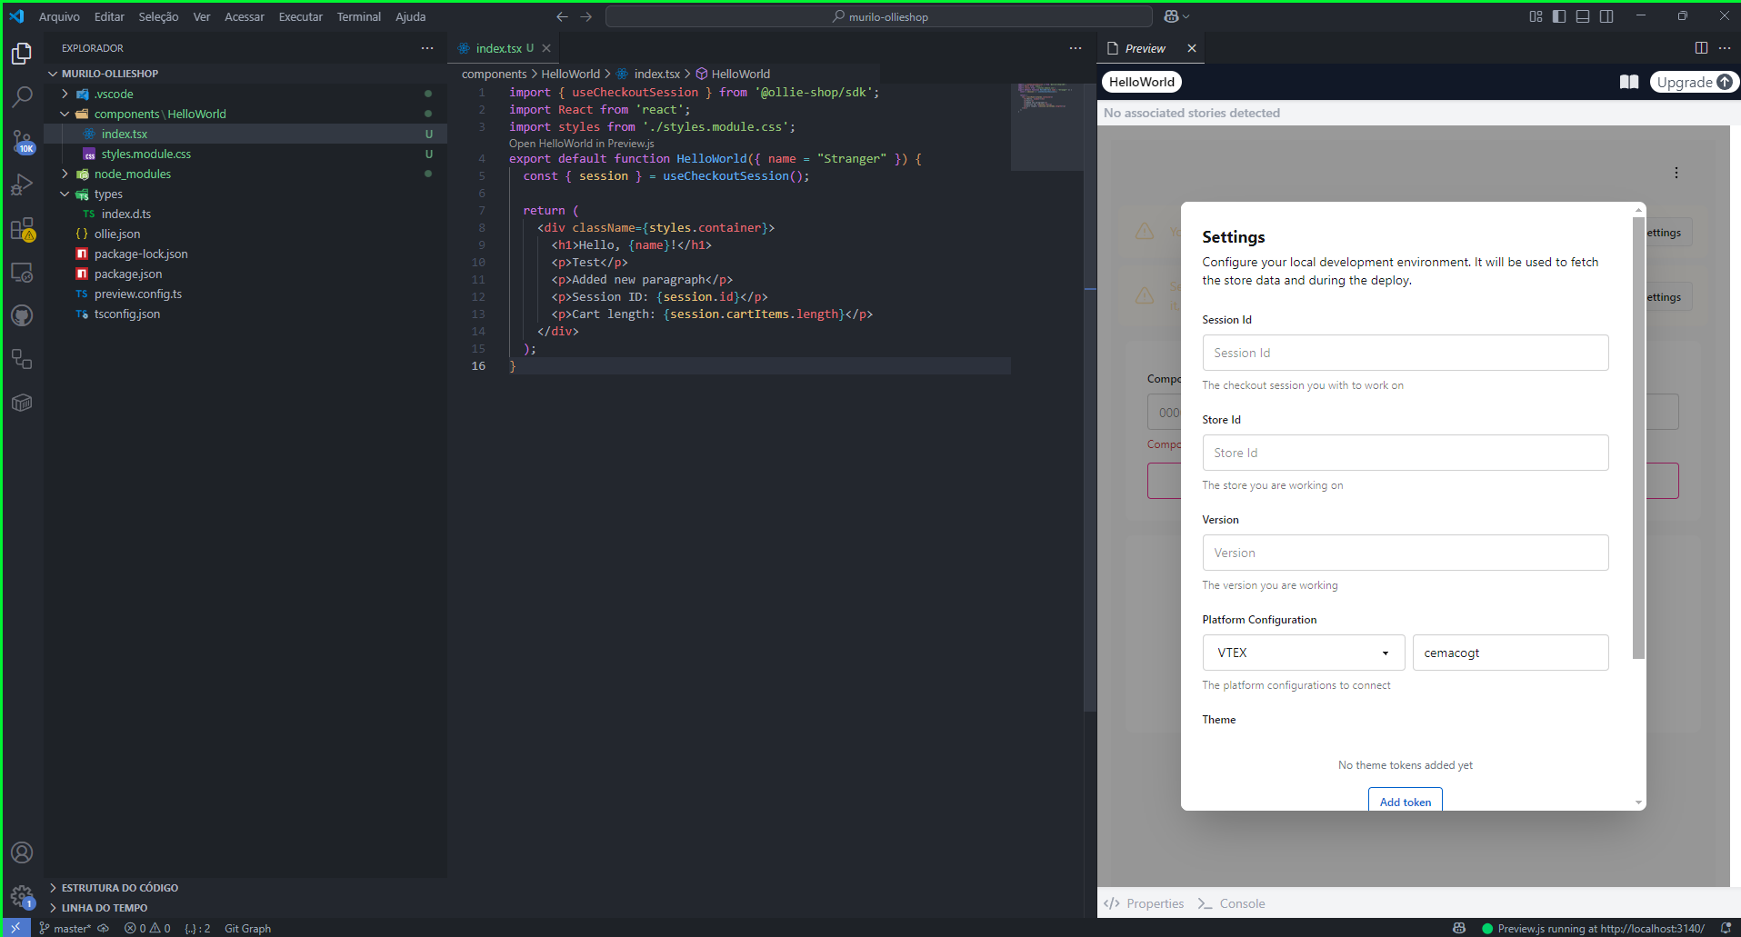This screenshot has width=1741, height=937.
Task: Open the vertical dots menu in Preview panel
Action: coord(1676,173)
